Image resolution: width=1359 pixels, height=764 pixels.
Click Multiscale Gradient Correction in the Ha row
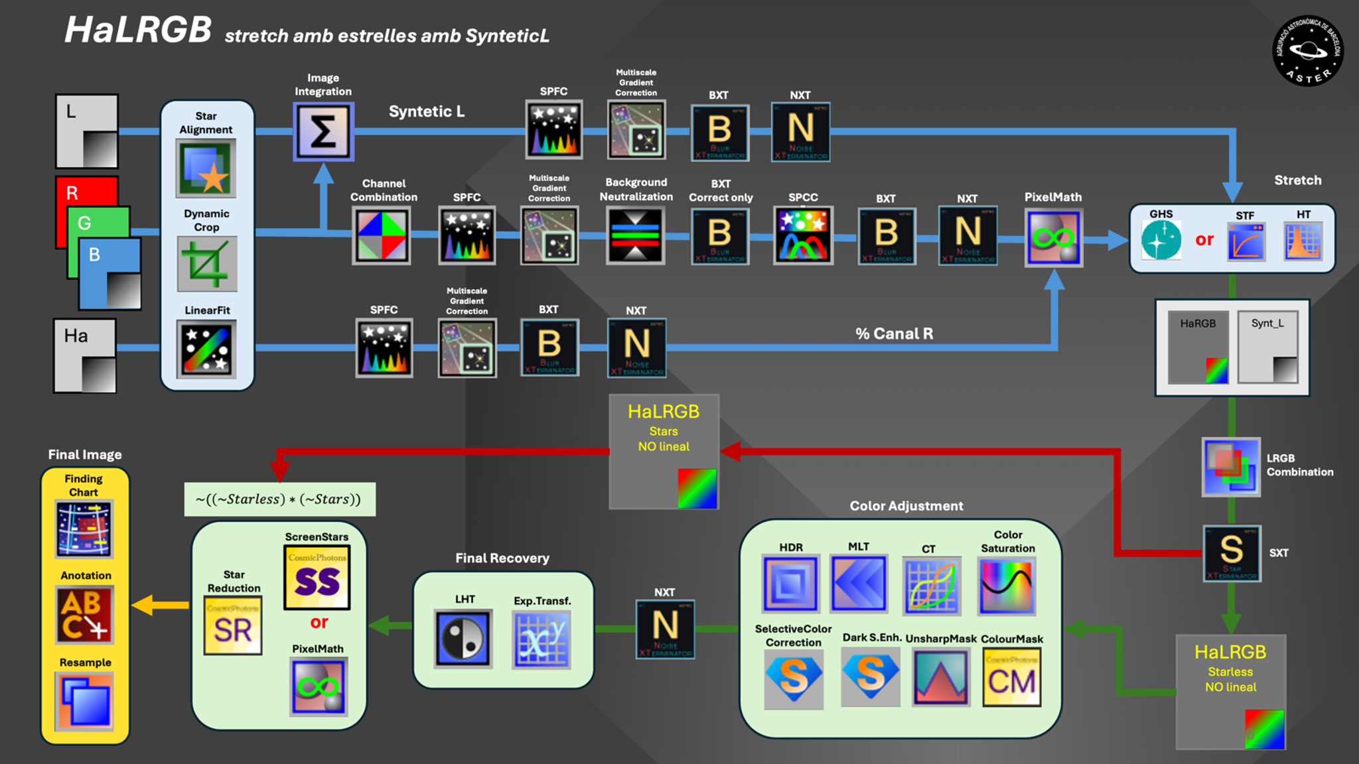point(467,348)
